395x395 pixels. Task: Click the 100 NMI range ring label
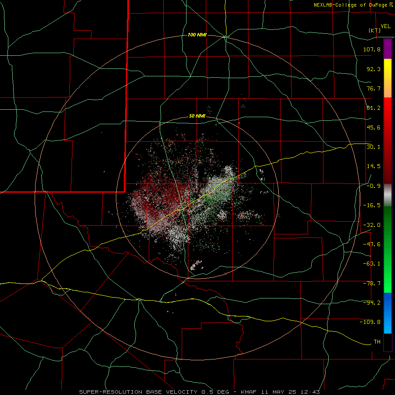(197, 35)
